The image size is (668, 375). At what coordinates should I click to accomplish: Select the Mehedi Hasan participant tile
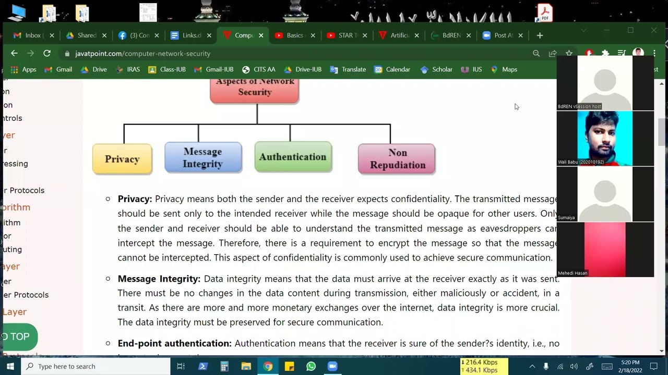(605, 250)
